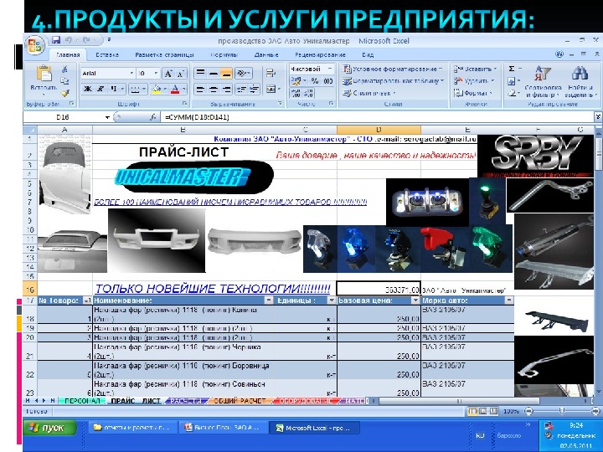
Task: Switch to Page Break Preview in the status bar
Action: click(493, 411)
